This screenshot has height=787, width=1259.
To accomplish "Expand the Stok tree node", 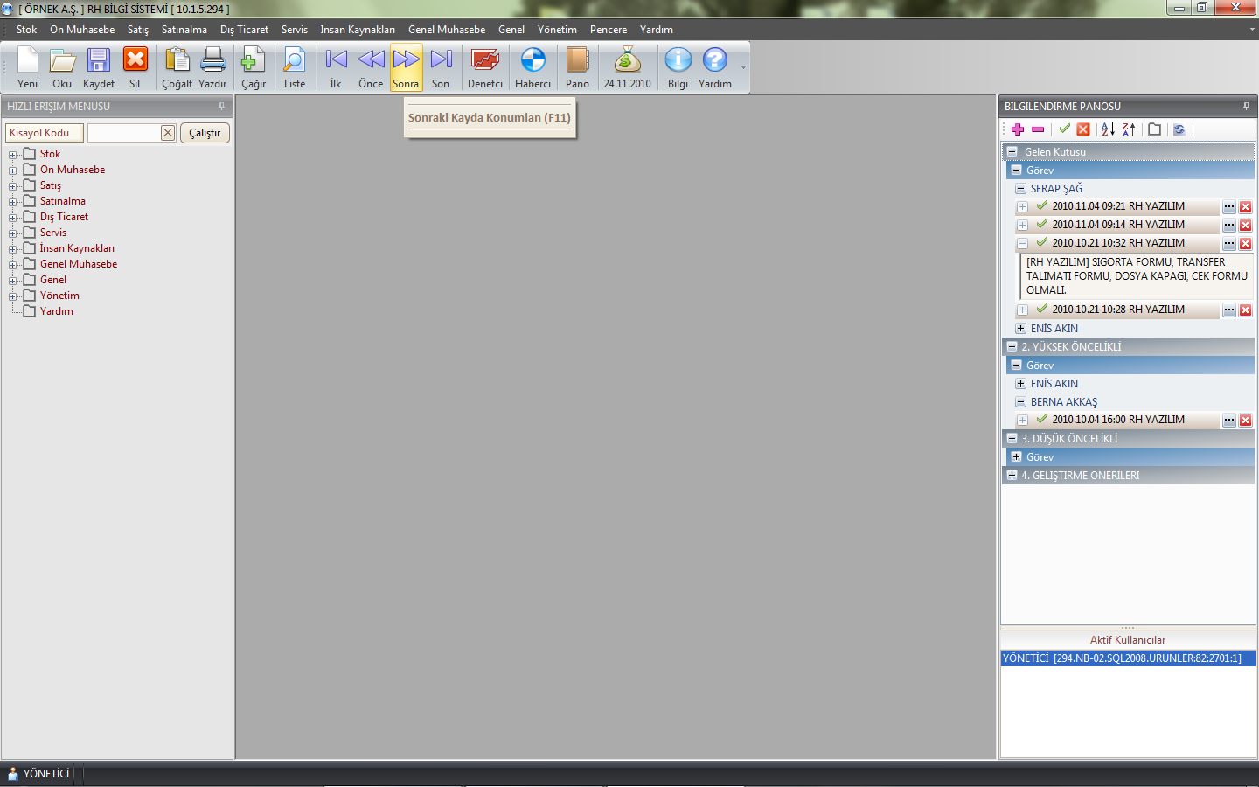I will (x=13, y=155).
